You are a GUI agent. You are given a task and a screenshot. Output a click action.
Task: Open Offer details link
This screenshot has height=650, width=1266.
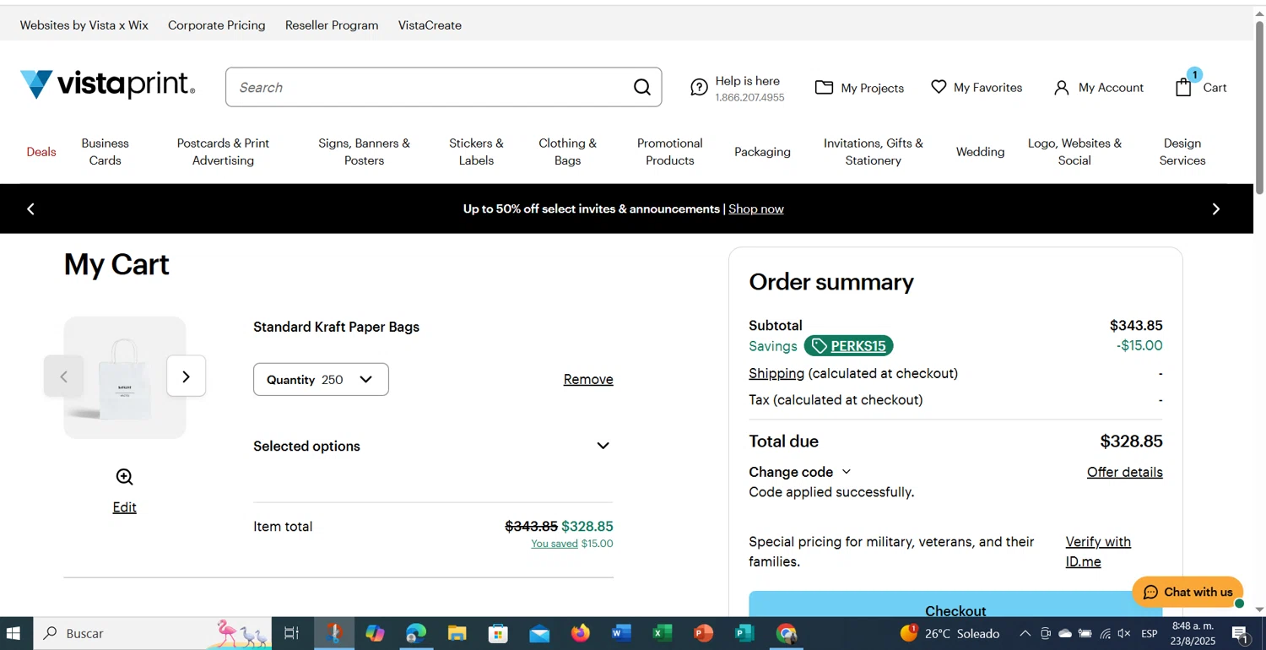point(1125,472)
